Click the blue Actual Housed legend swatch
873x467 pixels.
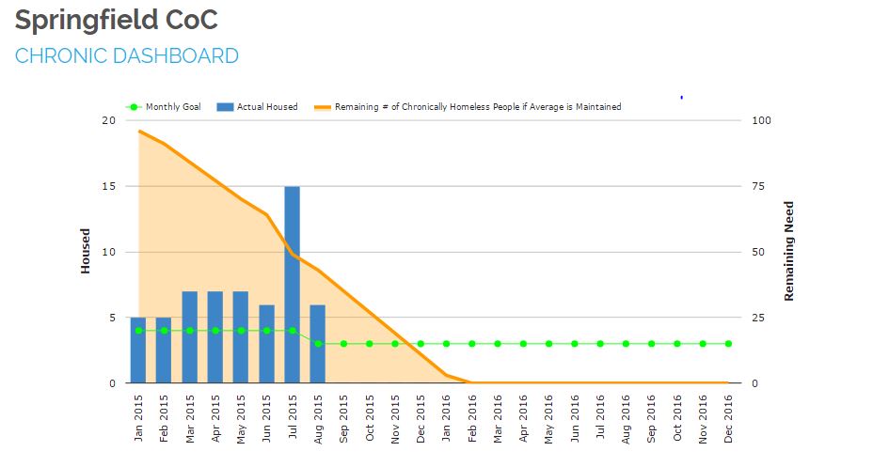click(225, 107)
